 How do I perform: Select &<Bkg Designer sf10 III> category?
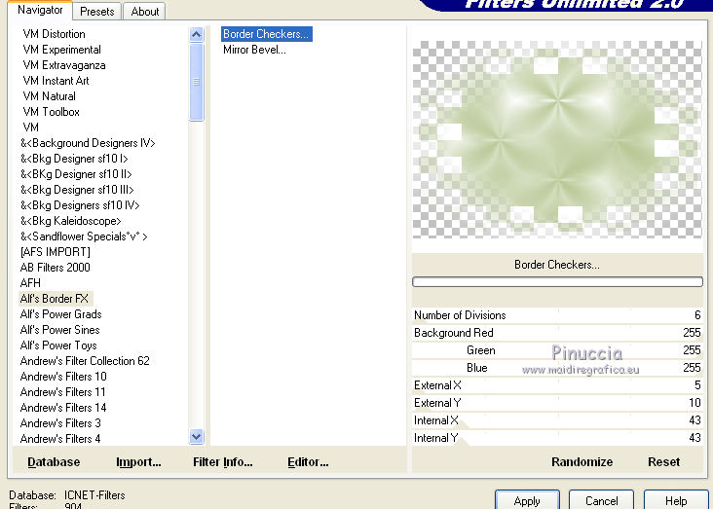[77, 190]
